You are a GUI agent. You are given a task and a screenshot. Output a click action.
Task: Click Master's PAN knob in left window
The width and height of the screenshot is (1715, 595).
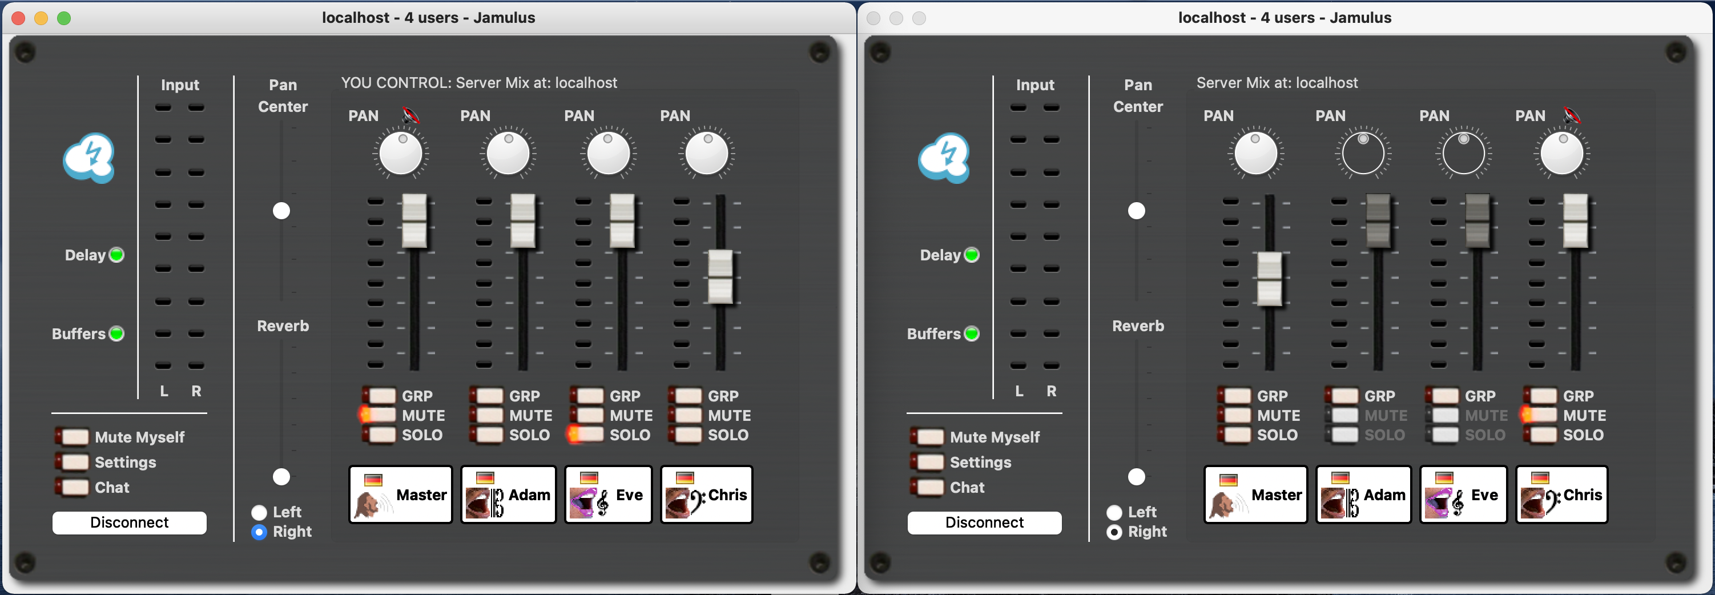point(401,153)
